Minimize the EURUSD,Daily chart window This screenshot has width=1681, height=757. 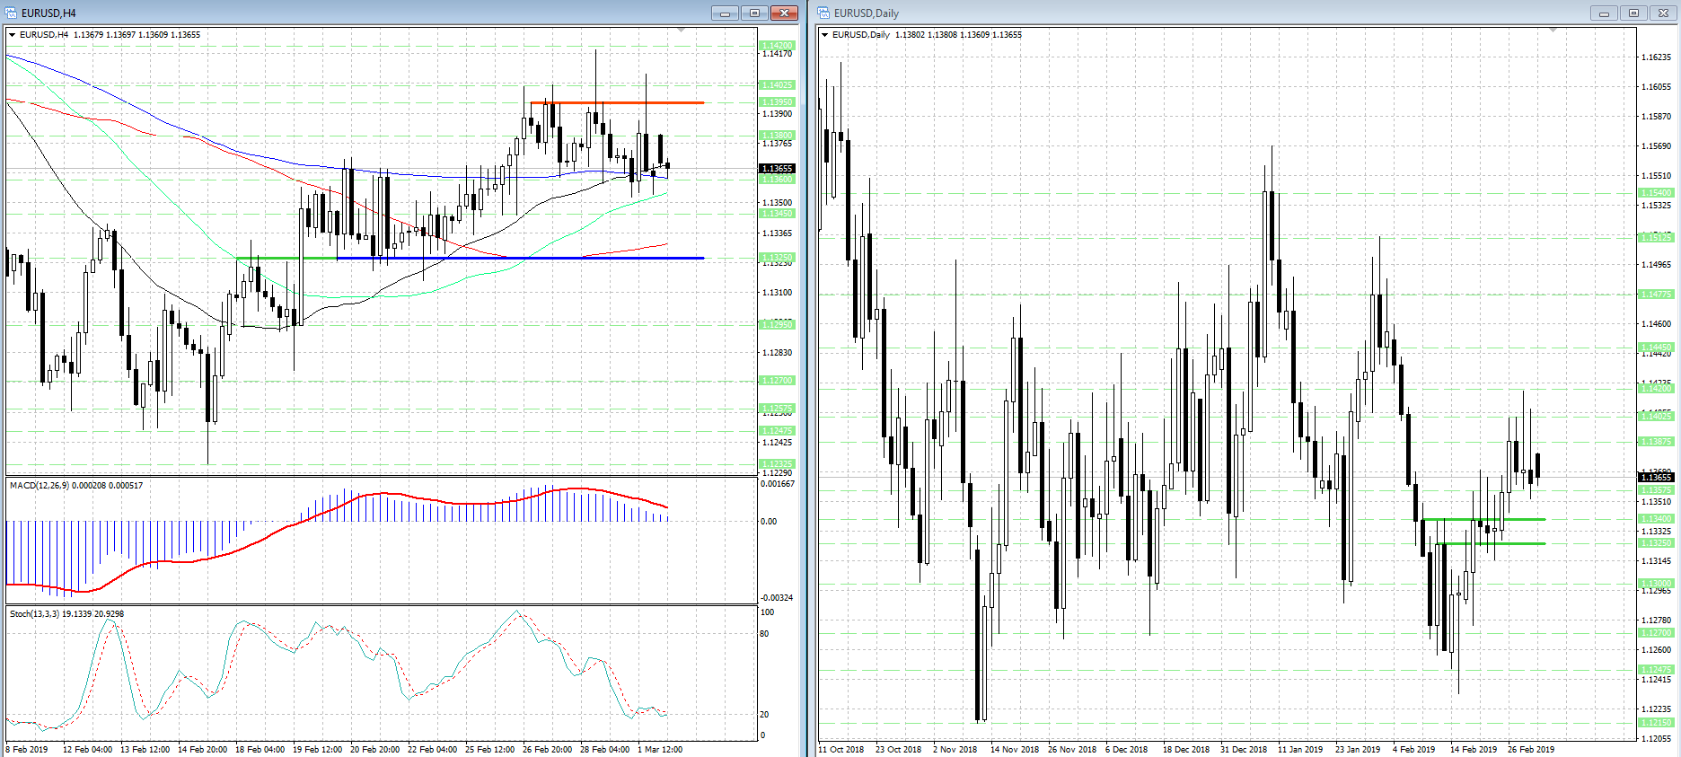[x=1604, y=13]
